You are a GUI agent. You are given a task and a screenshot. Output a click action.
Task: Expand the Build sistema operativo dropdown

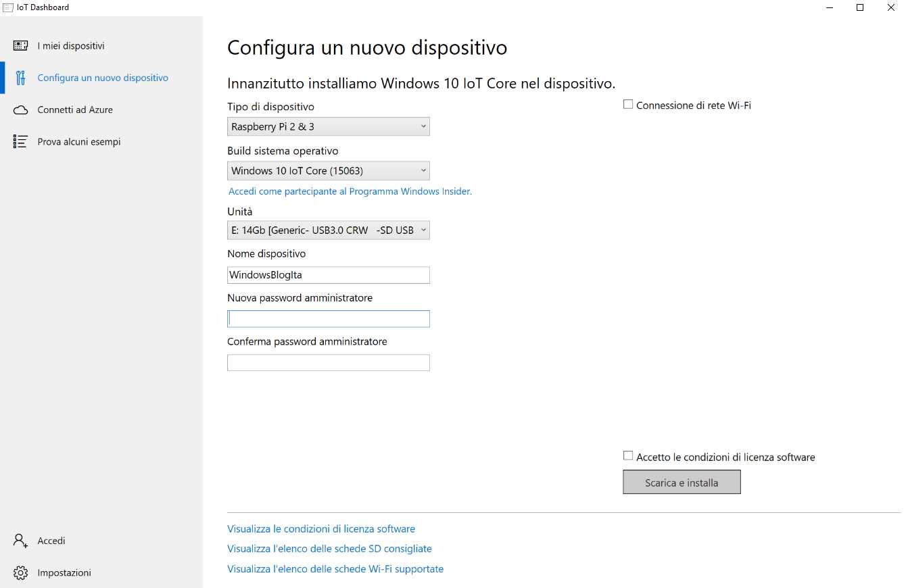pos(329,171)
